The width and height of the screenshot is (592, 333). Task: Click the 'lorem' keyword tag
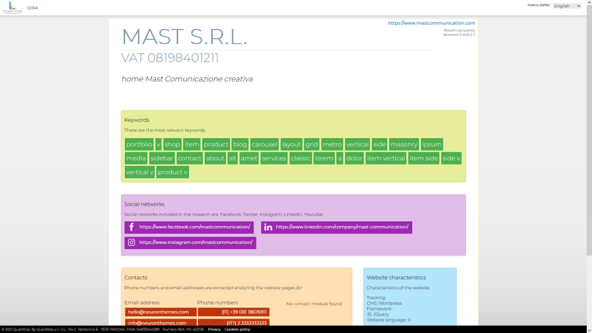324,158
